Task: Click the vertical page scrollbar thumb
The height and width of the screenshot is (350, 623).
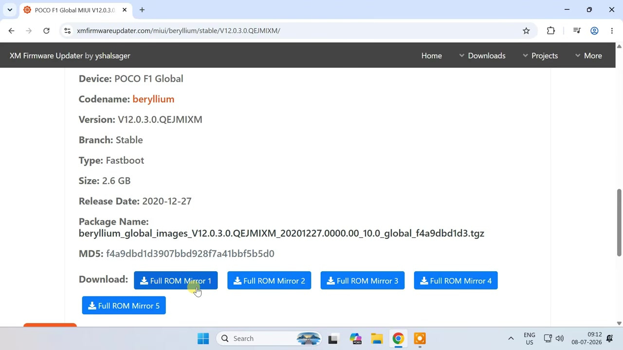Action: 619,222
